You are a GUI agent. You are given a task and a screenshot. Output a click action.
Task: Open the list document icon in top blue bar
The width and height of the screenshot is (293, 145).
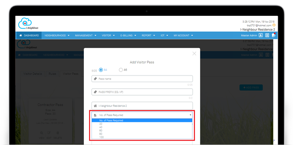pos(267,35)
